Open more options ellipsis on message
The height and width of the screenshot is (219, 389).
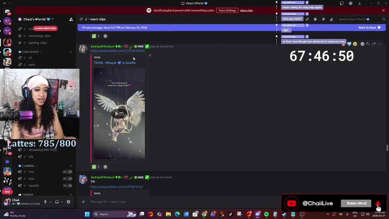(379, 44)
